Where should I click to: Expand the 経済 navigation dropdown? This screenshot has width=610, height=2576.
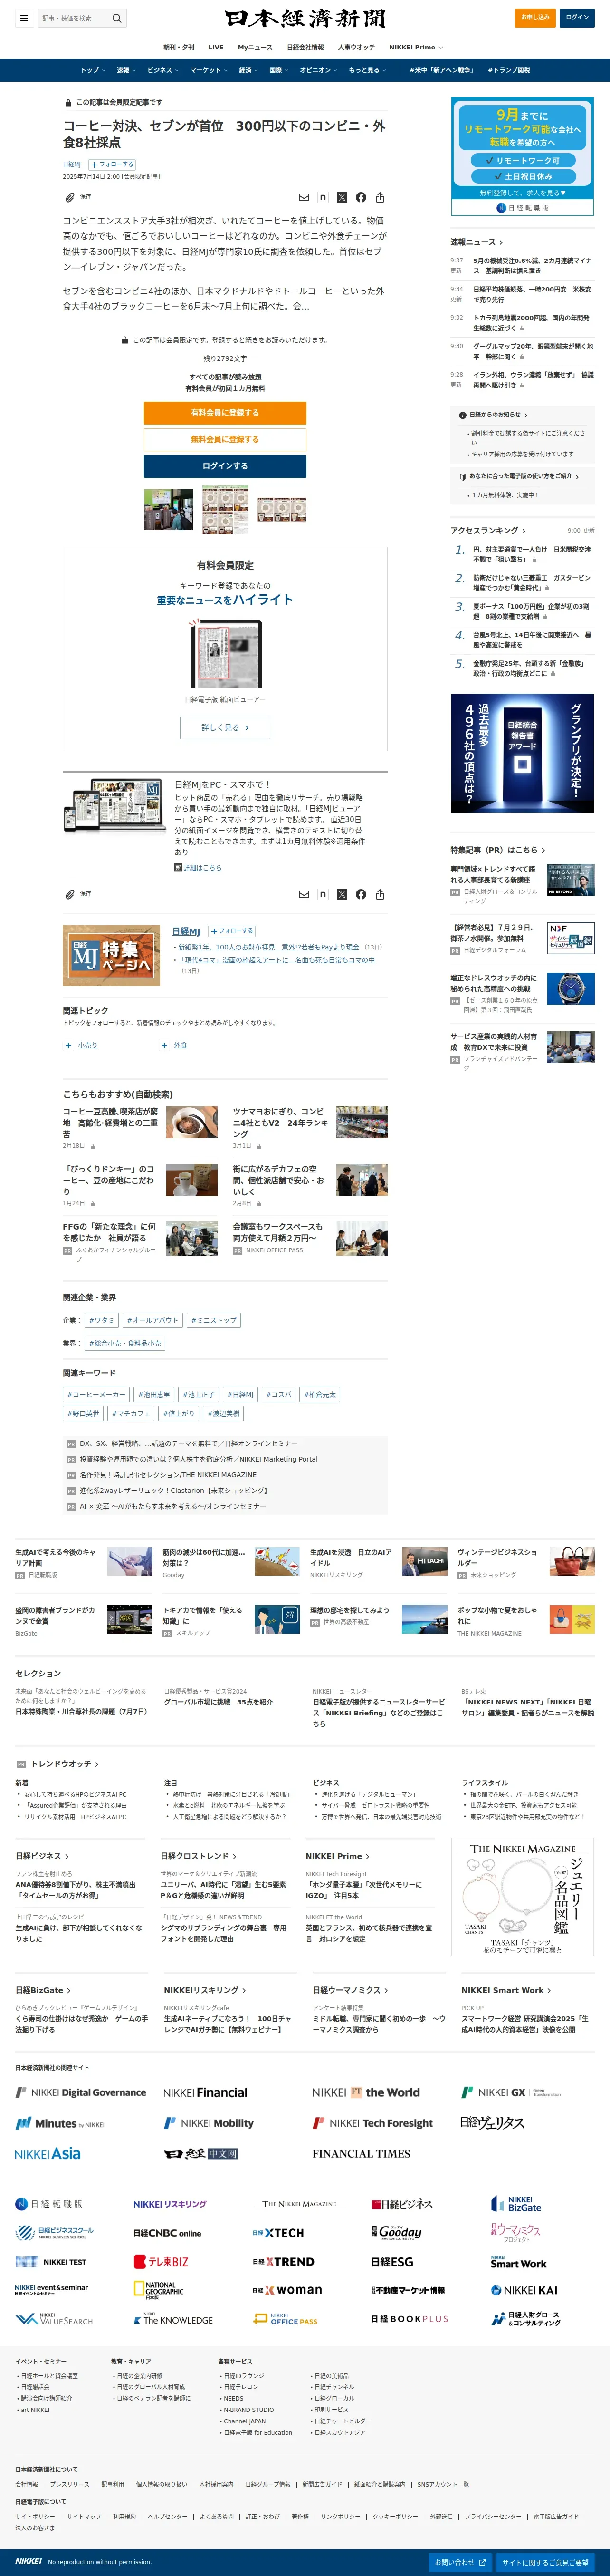click(247, 70)
